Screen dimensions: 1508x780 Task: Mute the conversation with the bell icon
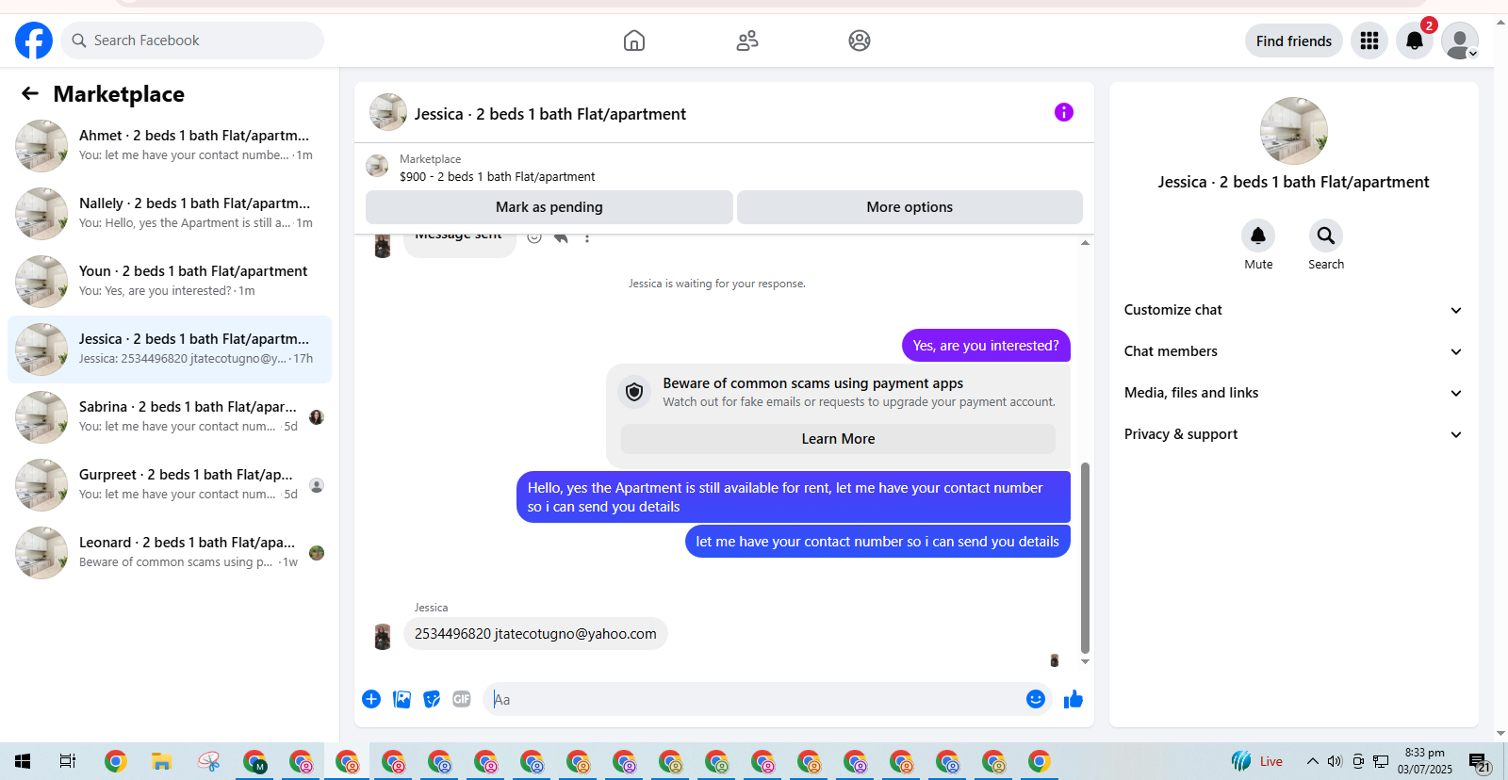1258,236
